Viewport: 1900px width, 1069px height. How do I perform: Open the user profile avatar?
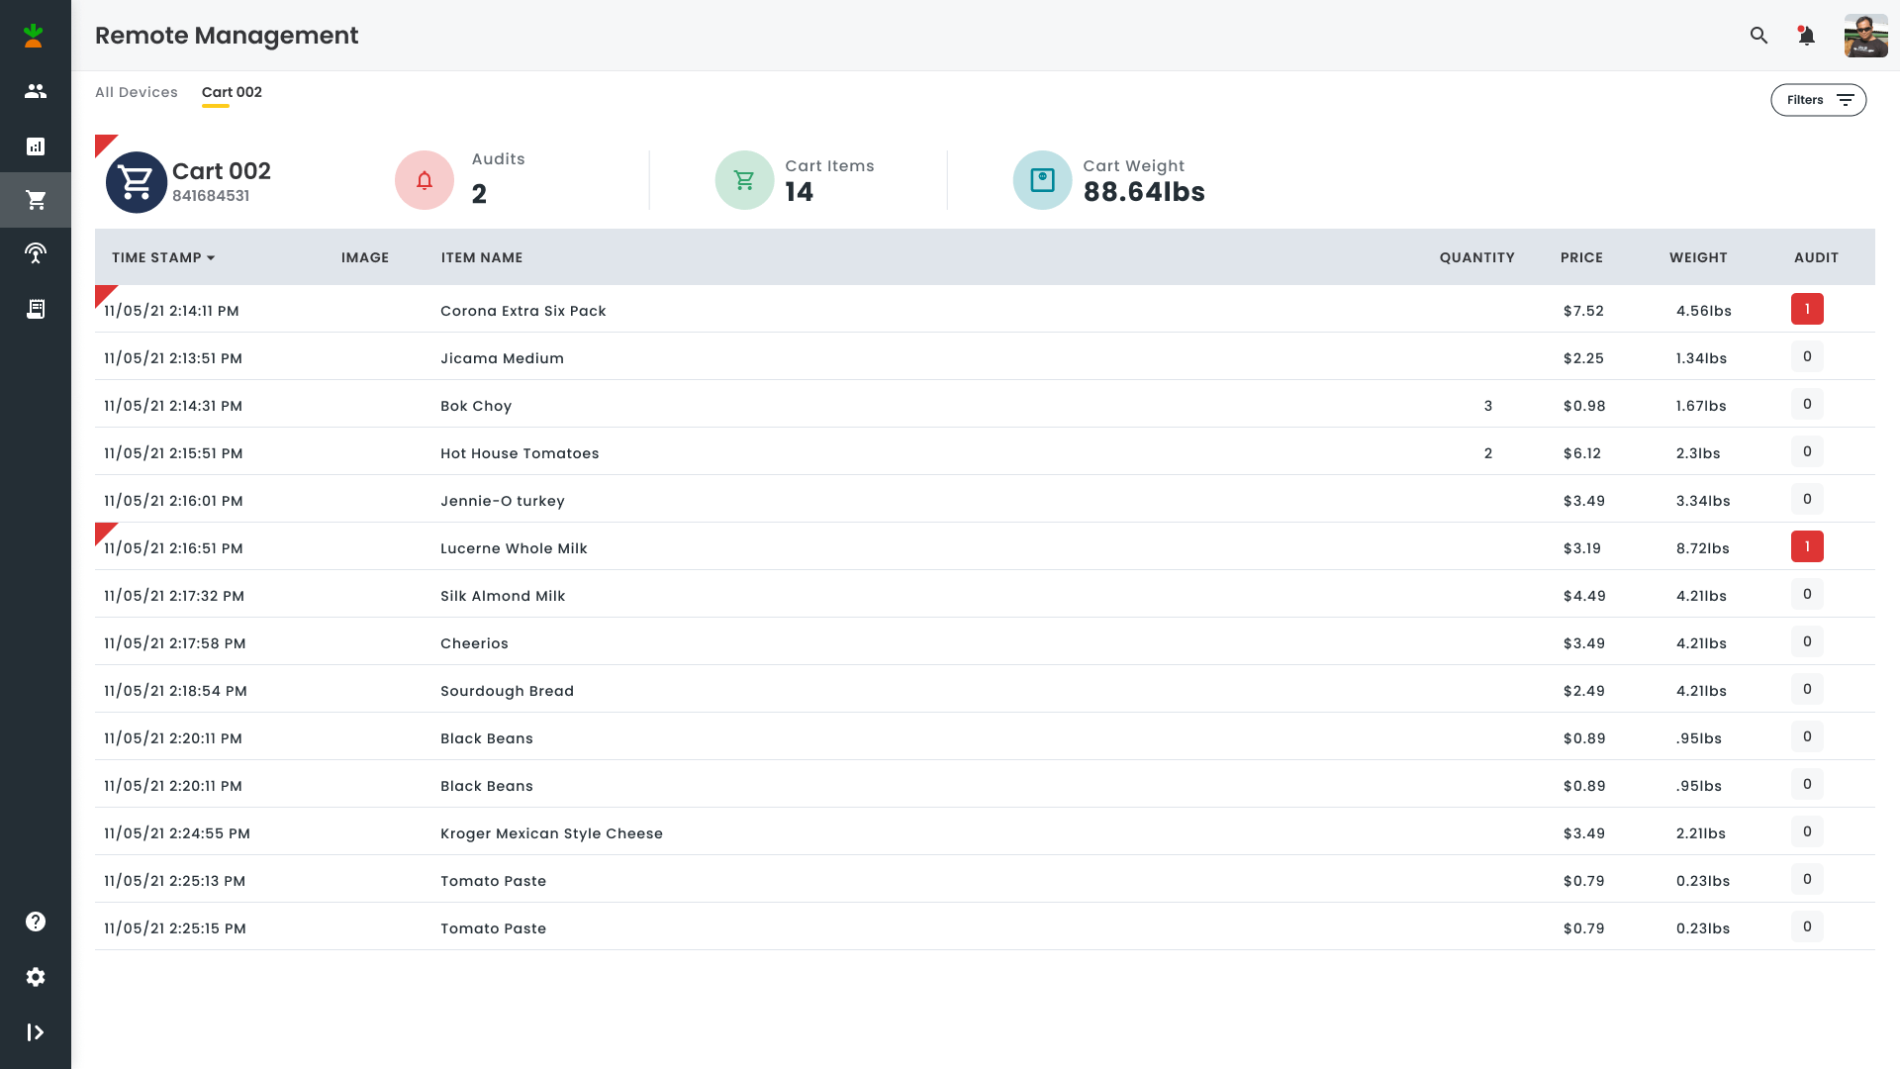coord(1865,36)
